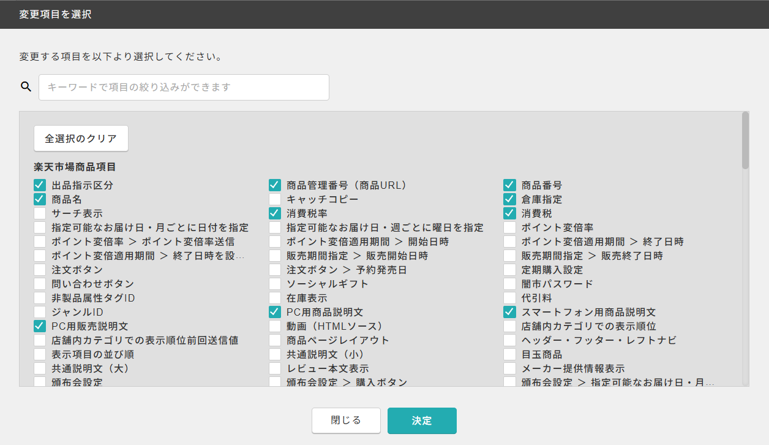The width and height of the screenshot is (769, 445).
Task: Check 店舗内カテゴリでの表示順位前回送信値 checkbox
Action: 40,340
